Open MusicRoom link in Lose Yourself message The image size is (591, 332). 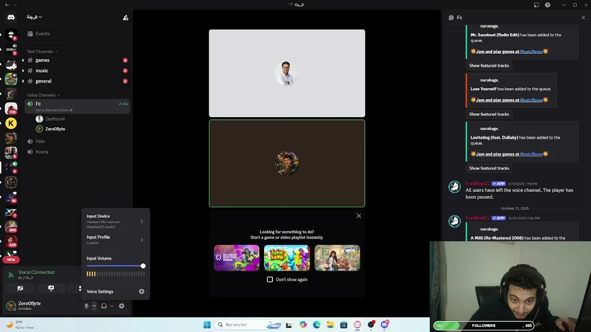(531, 100)
